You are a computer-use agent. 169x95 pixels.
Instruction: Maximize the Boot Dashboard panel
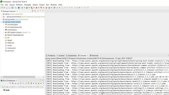point(43,80)
